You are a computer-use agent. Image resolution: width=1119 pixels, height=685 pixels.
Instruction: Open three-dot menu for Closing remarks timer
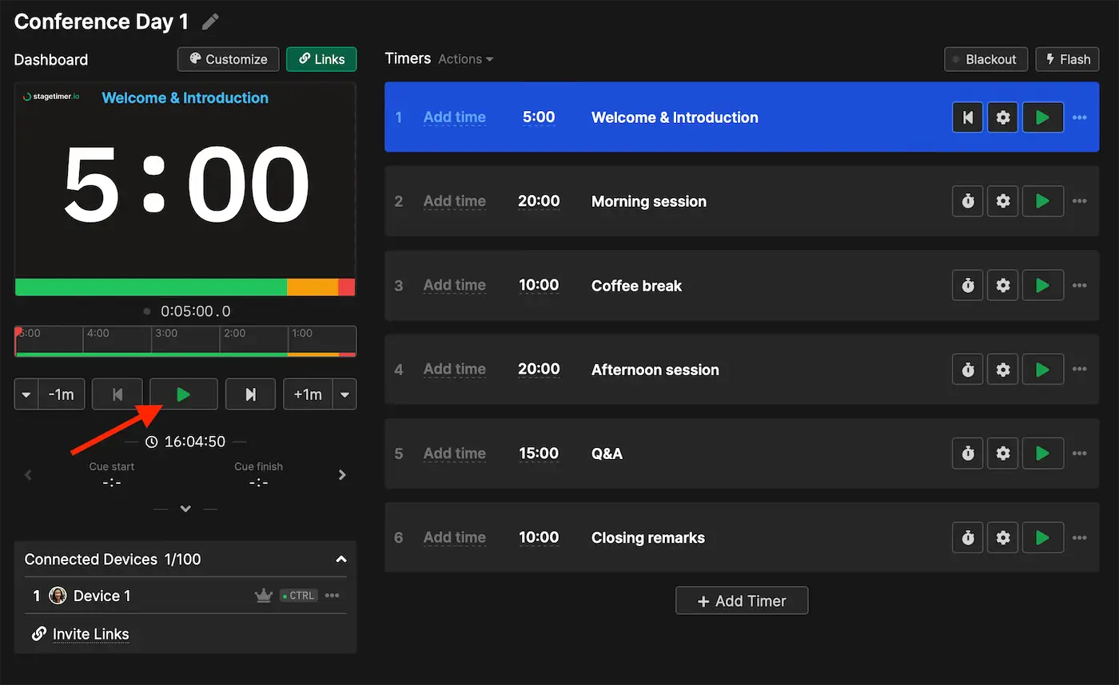pyautogui.click(x=1079, y=538)
